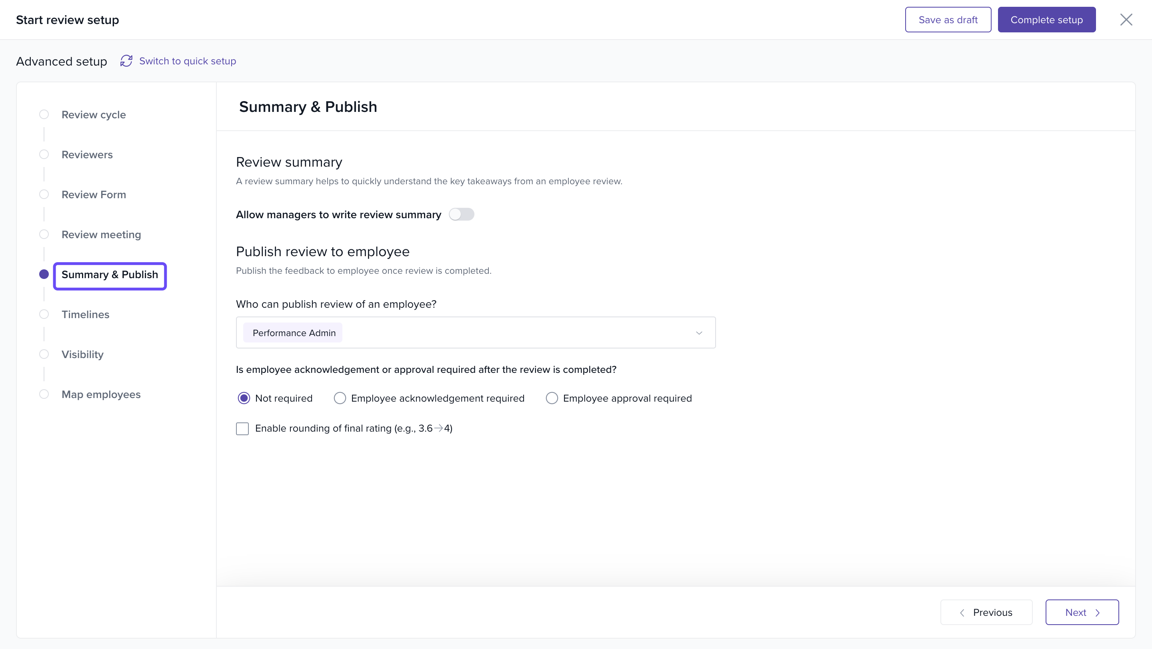The width and height of the screenshot is (1152, 649).
Task: Select Employee approval required radio button
Action: [552, 398]
